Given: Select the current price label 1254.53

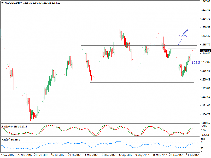Looking at the screenshot, I should coord(205,51).
